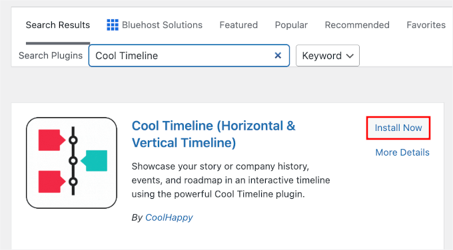View the Favorites tab
This screenshot has width=453, height=250.
426,25
